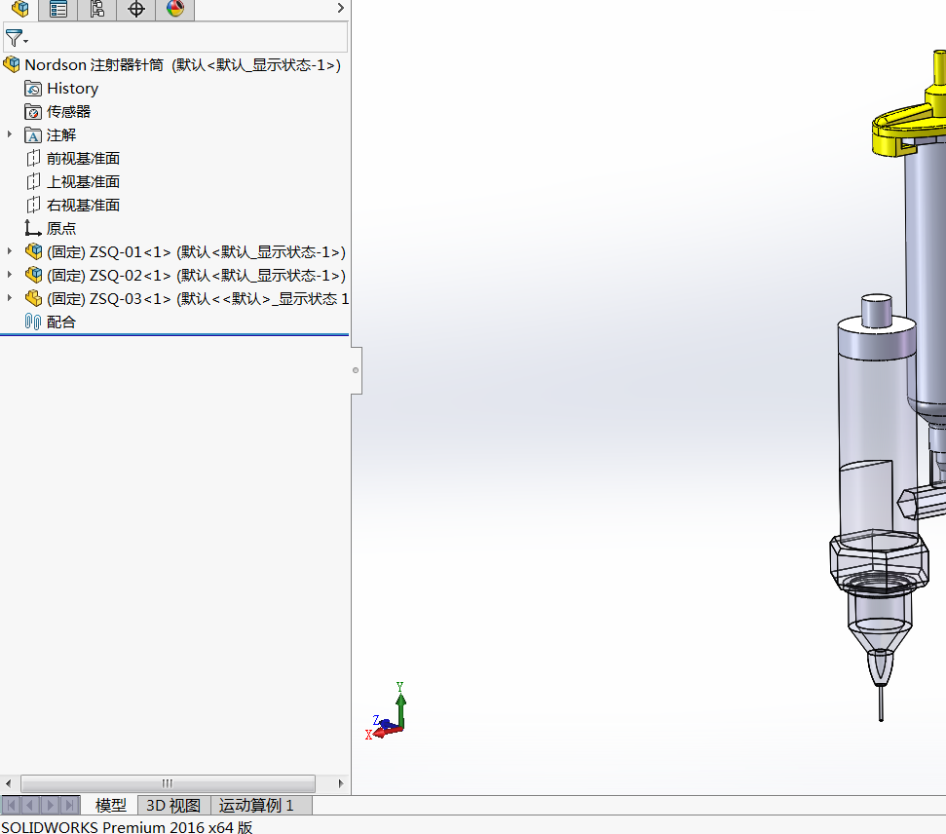Viewport: 946px width, 834px height.
Task: Click the orientation triad Y axis
Action: click(x=400, y=704)
